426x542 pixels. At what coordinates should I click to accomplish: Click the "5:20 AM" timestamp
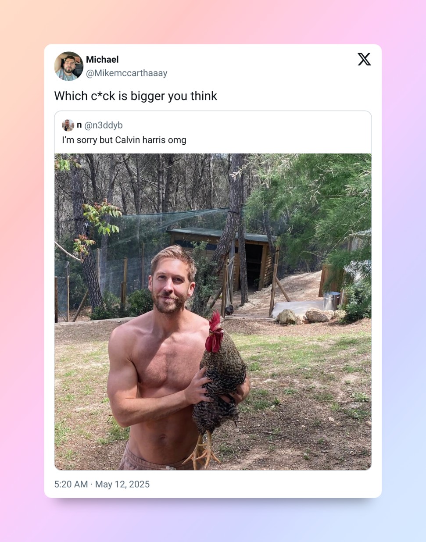(71, 484)
